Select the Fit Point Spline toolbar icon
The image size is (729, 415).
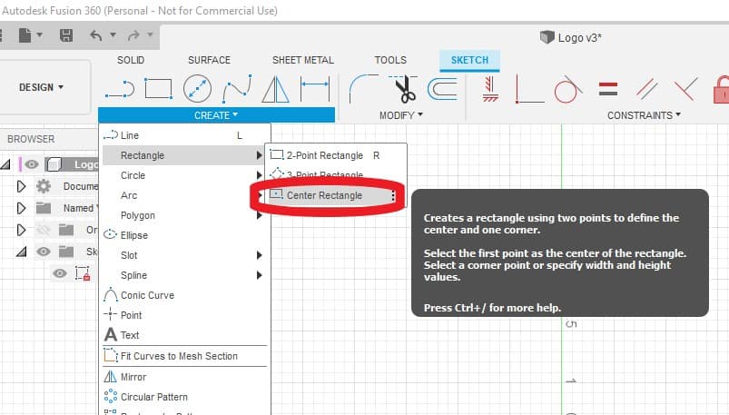coord(237,88)
